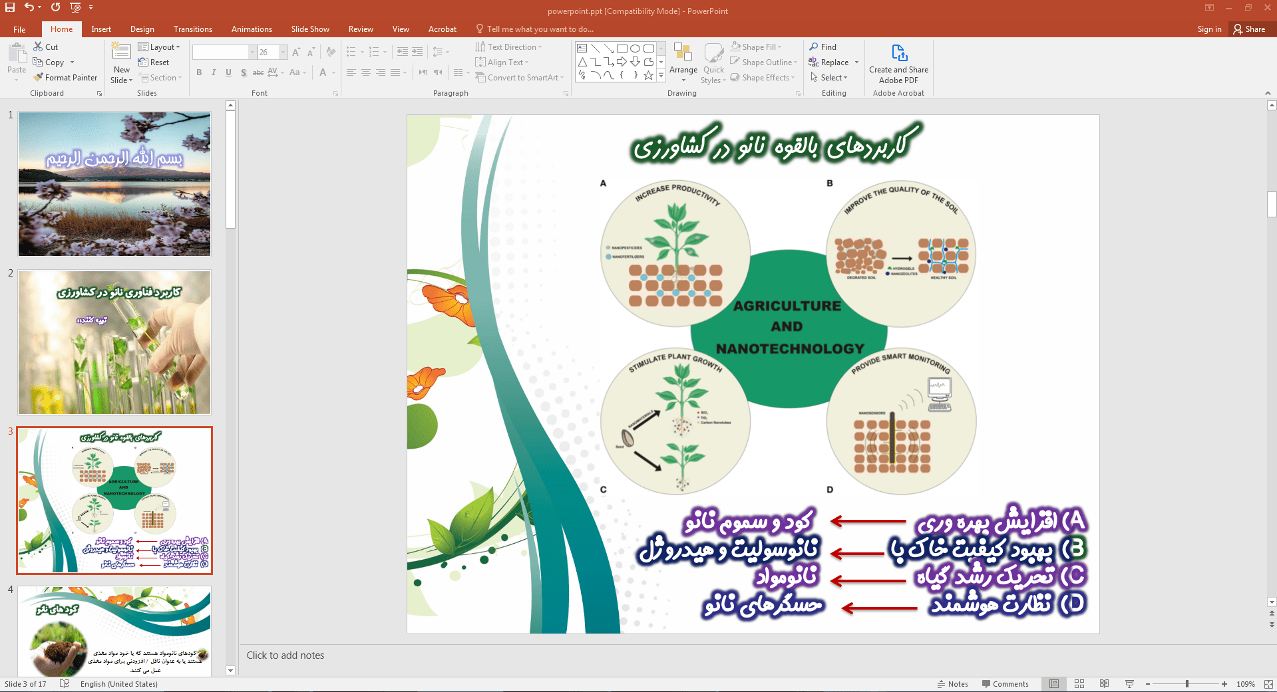Click the Save icon in quick access toolbar
The height and width of the screenshot is (692, 1277).
pos(10,7)
